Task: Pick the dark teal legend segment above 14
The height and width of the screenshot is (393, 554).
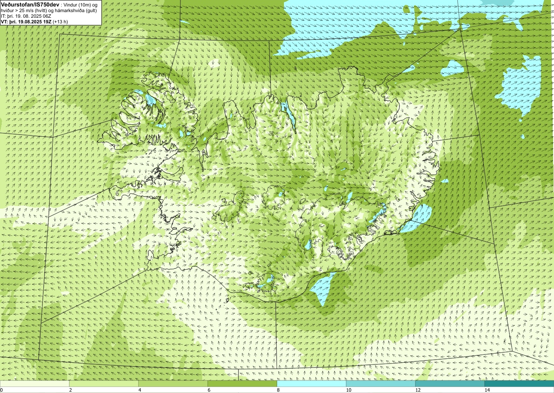Action: pyautogui.click(x=519, y=383)
